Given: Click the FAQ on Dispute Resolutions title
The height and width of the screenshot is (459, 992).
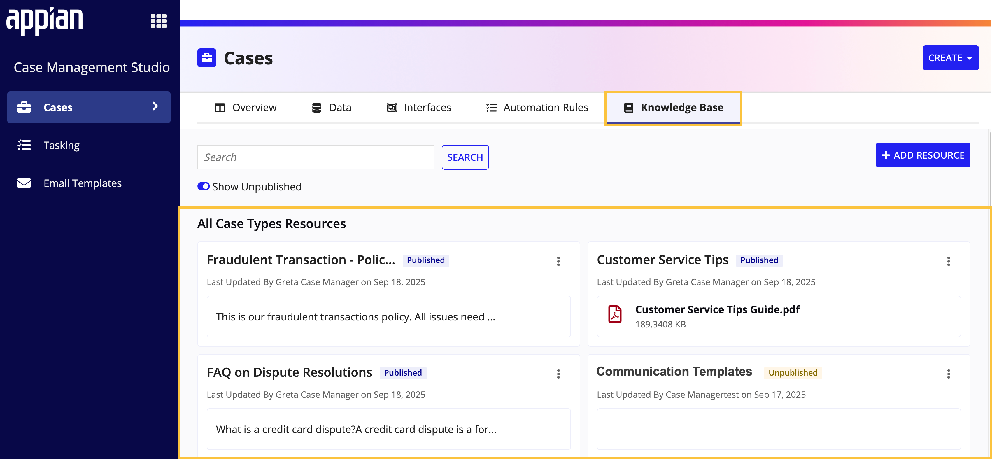Looking at the screenshot, I should point(289,372).
